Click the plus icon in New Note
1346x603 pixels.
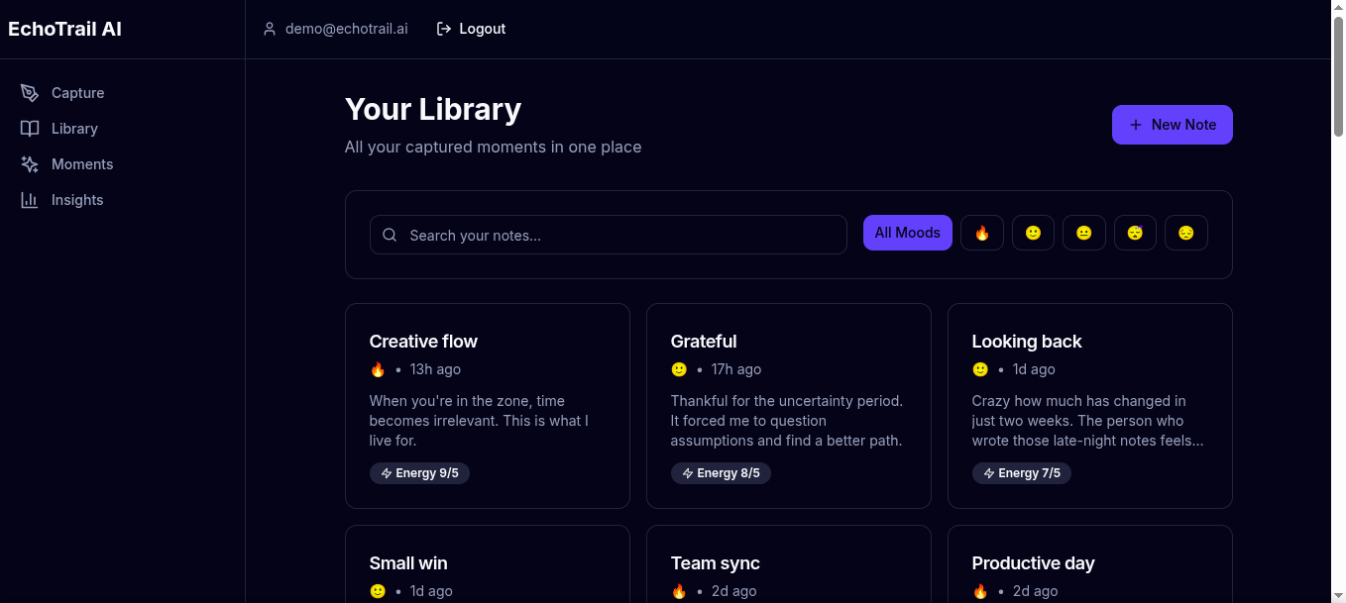[1136, 125]
